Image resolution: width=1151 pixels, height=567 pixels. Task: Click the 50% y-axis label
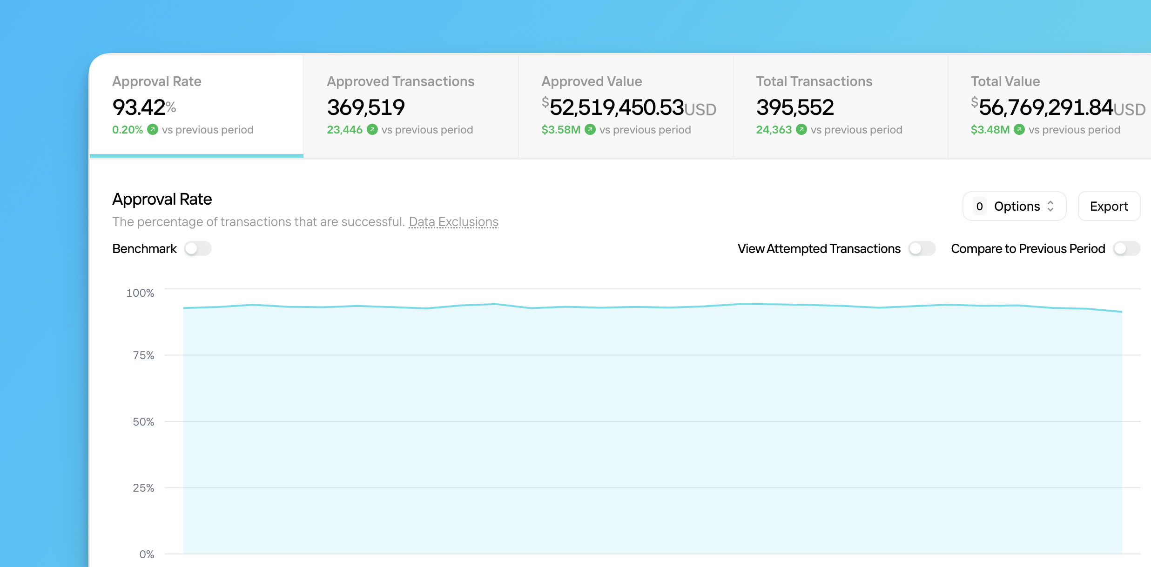coord(143,422)
